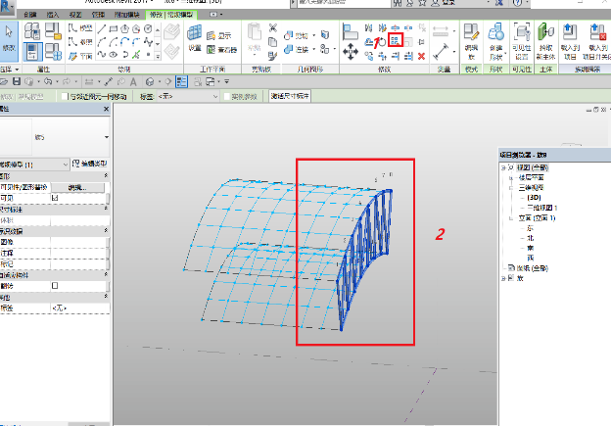Click the Edit Type button in Properties
This screenshot has width=611, height=426.
tap(90, 164)
